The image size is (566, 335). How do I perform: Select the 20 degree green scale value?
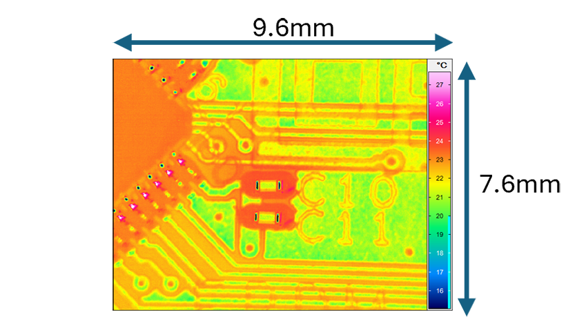click(x=439, y=216)
